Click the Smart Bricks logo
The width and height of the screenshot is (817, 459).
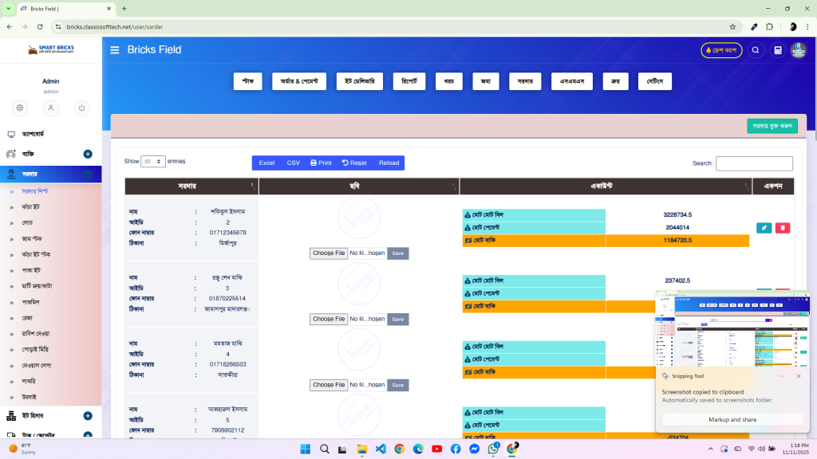point(50,49)
